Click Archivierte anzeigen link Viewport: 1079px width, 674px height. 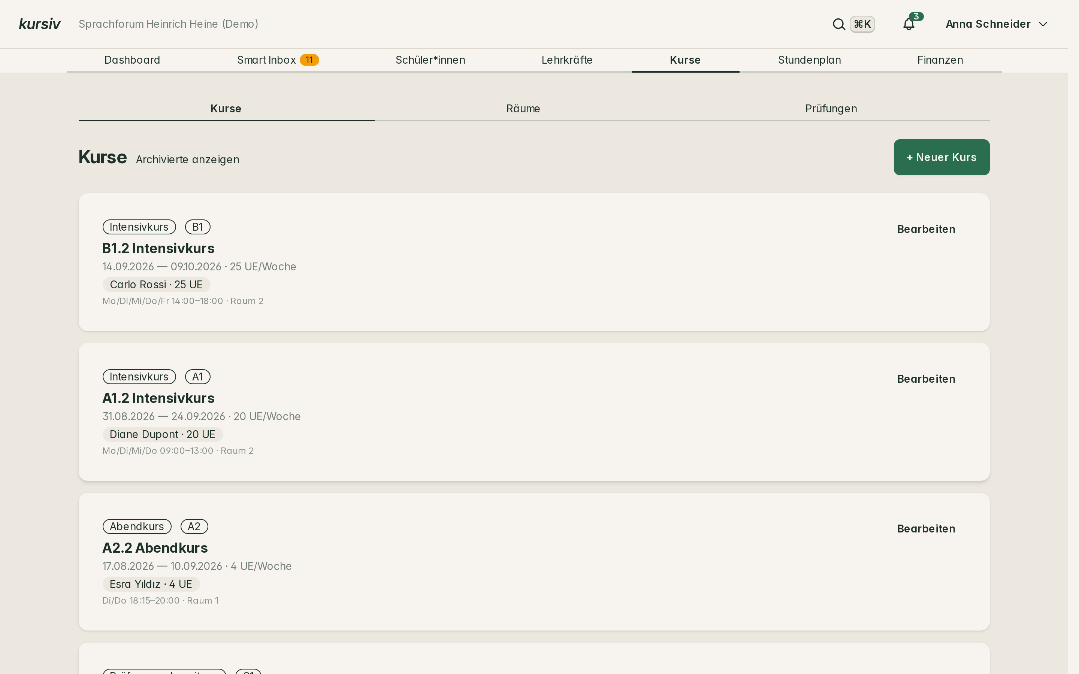(187, 160)
